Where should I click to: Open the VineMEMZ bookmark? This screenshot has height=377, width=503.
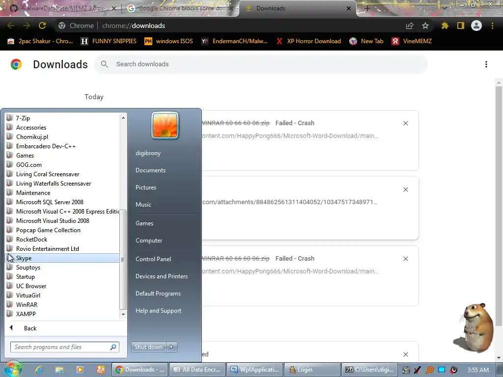click(412, 41)
